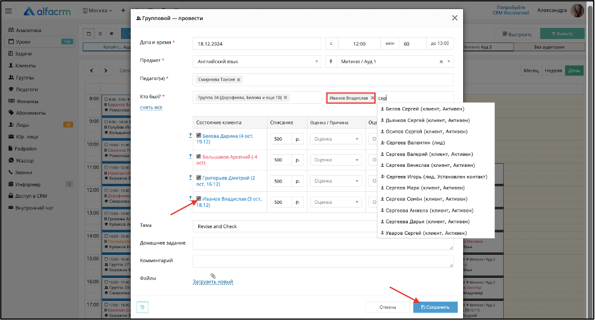Click the up arrow next to Белова Дарина

190,135
